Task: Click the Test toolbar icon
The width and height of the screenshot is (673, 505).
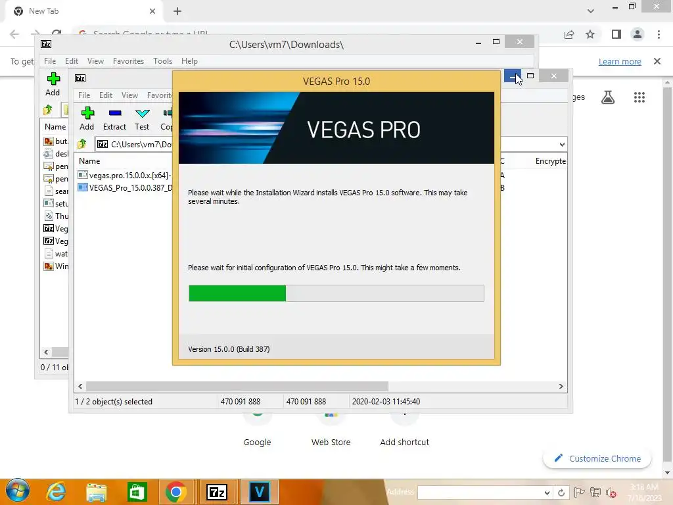Action: (142, 113)
